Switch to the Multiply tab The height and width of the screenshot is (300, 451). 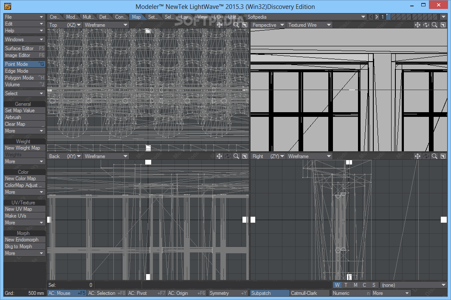pos(88,17)
